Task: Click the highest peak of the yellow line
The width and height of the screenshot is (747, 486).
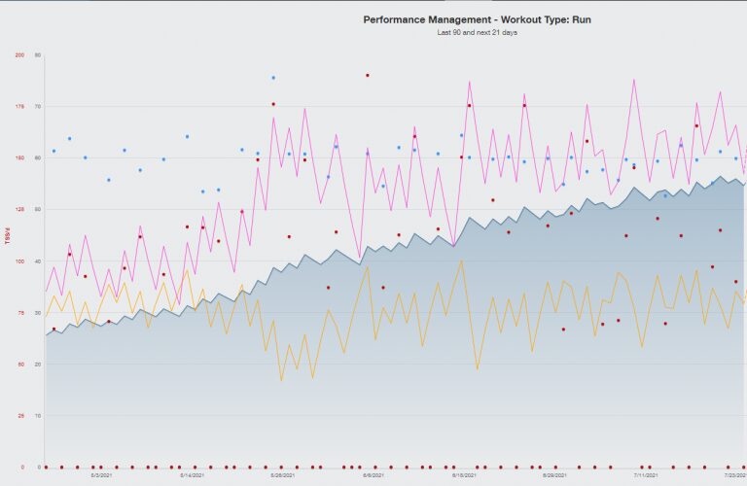Action: point(461,259)
